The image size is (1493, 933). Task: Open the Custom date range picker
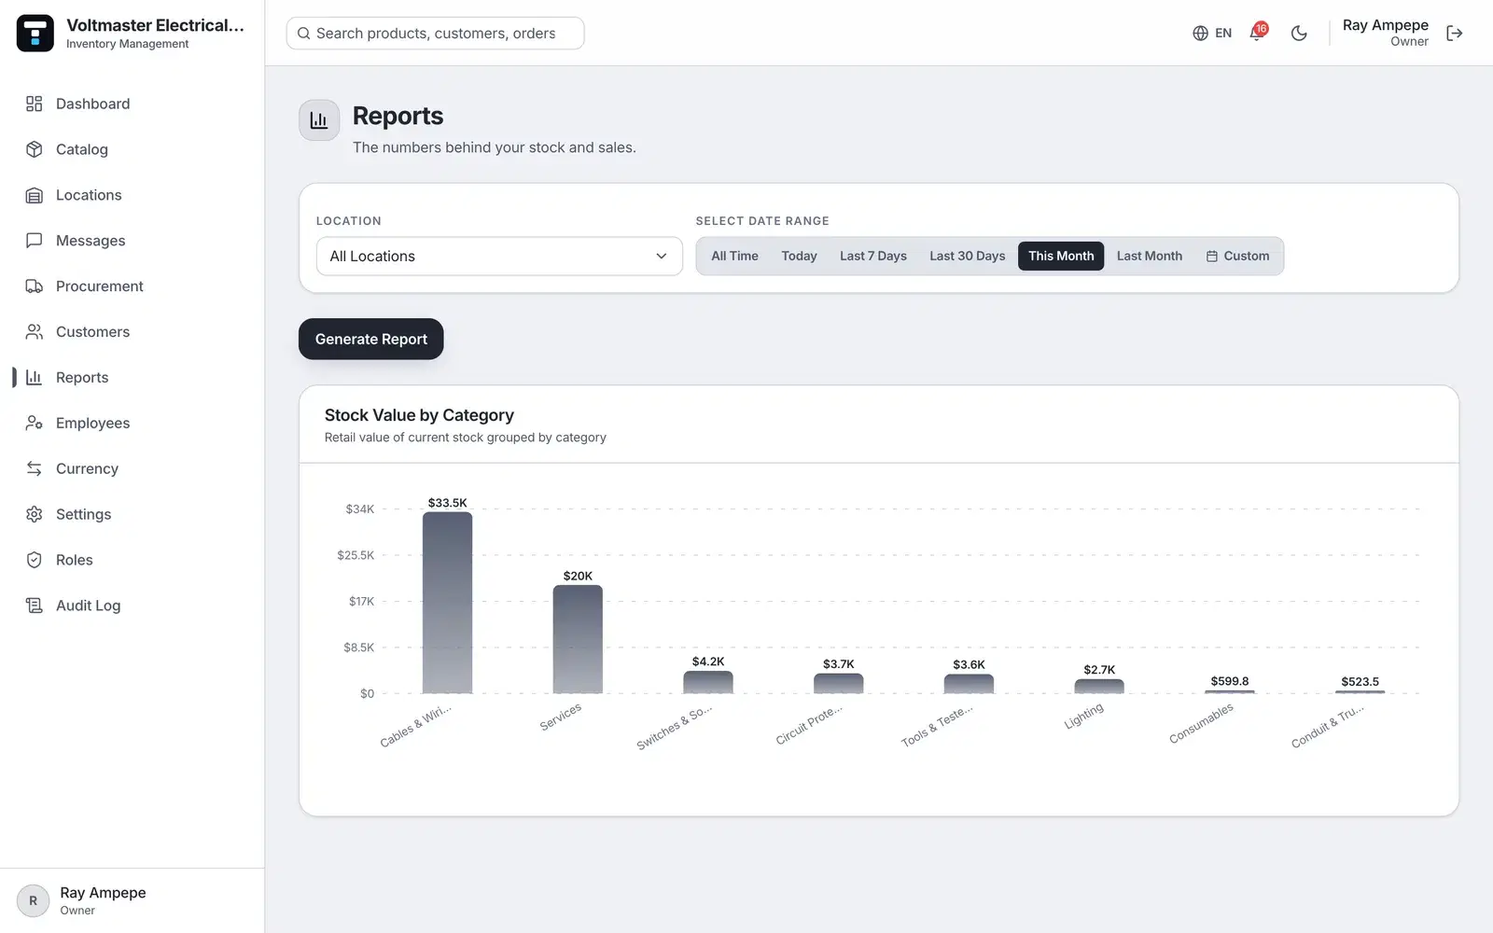[x=1237, y=256]
